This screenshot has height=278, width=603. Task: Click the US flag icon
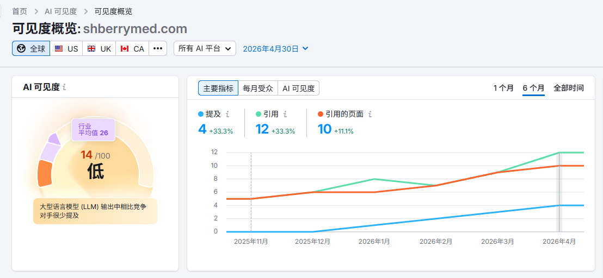coord(59,49)
